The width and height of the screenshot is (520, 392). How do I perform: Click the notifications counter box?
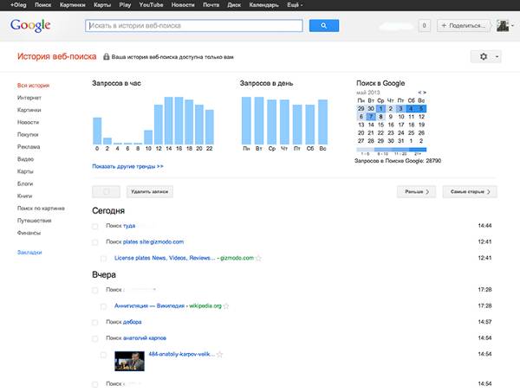(x=424, y=25)
